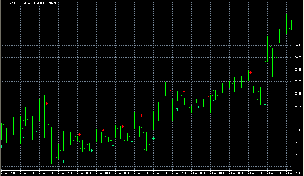Select the lowest red arrow at 23 Apr 00:00
The height and width of the screenshot is (176, 304).
tap(80, 135)
